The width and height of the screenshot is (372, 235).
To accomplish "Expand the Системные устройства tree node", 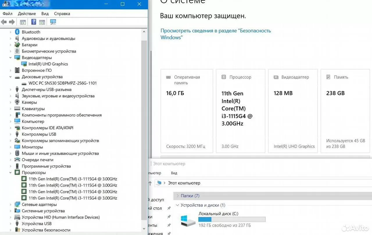I will click(10, 211).
